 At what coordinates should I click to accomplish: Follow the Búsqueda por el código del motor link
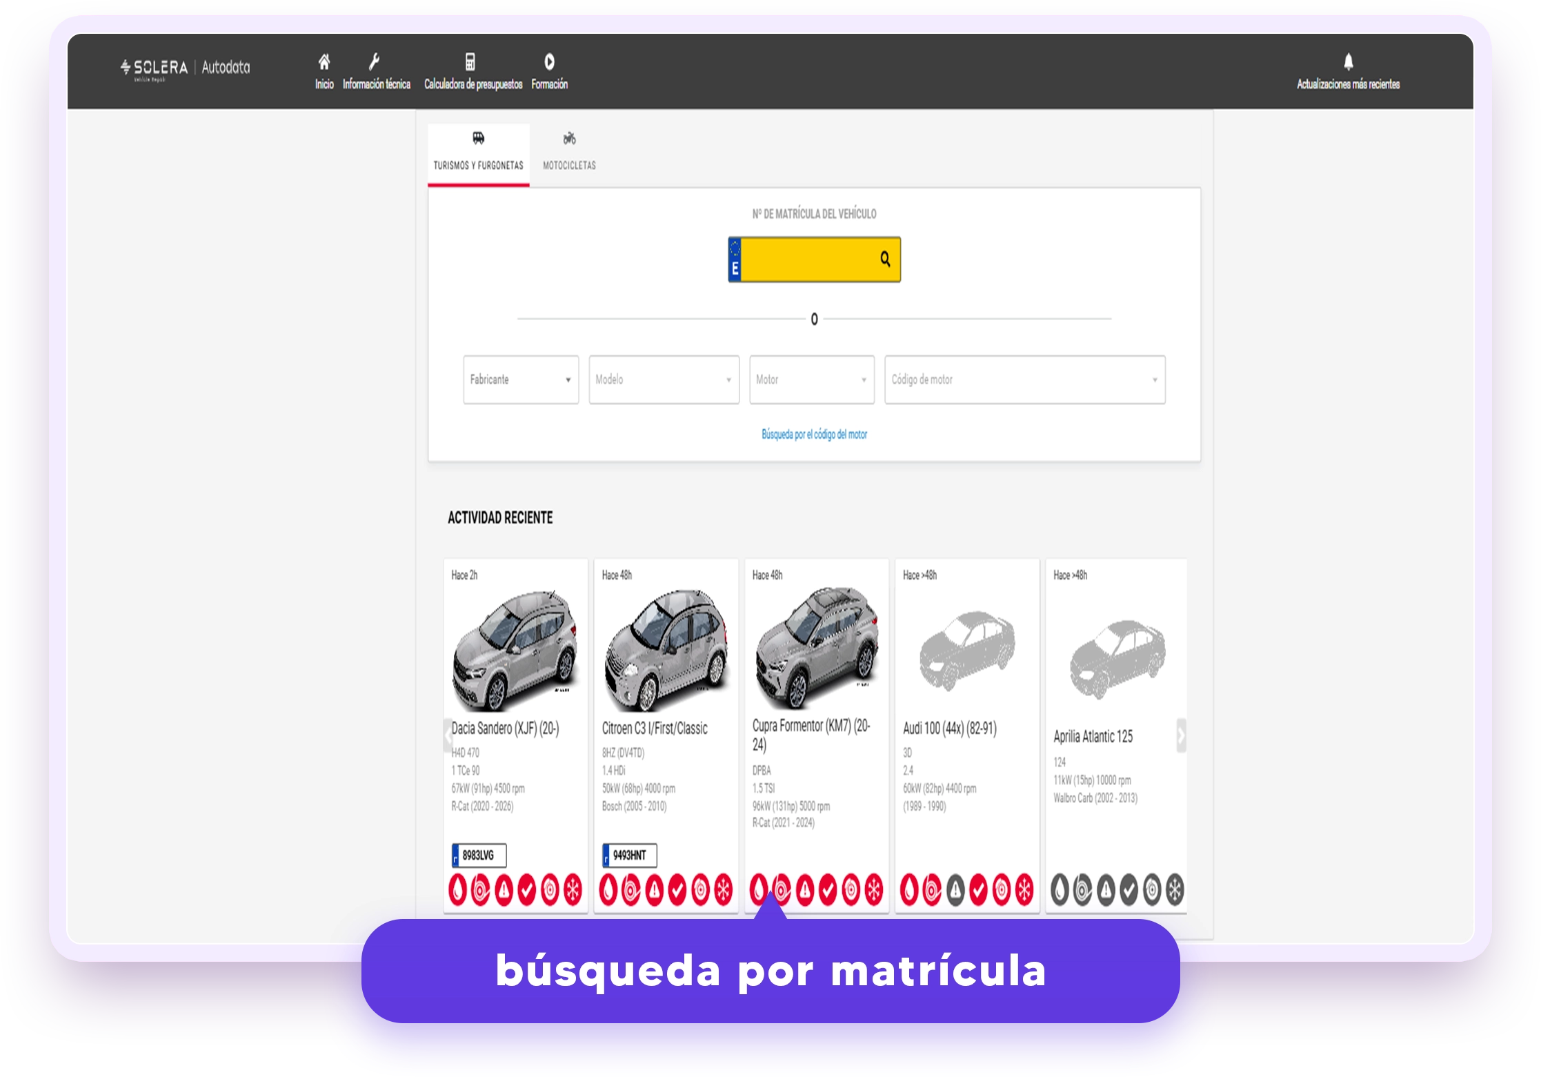tap(814, 434)
